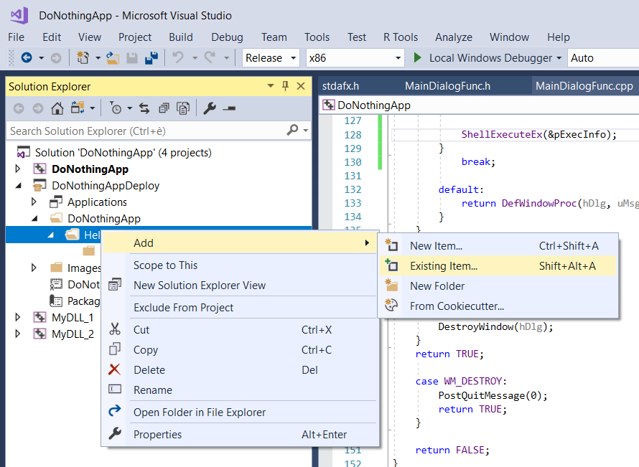Select the Solution 'DoNothingApp' (4 projects) node

(123, 153)
